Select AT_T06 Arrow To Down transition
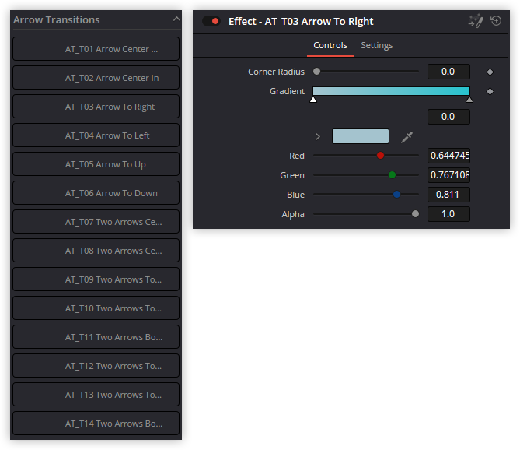The height and width of the screenshot is (450, 520). (96, 193)
